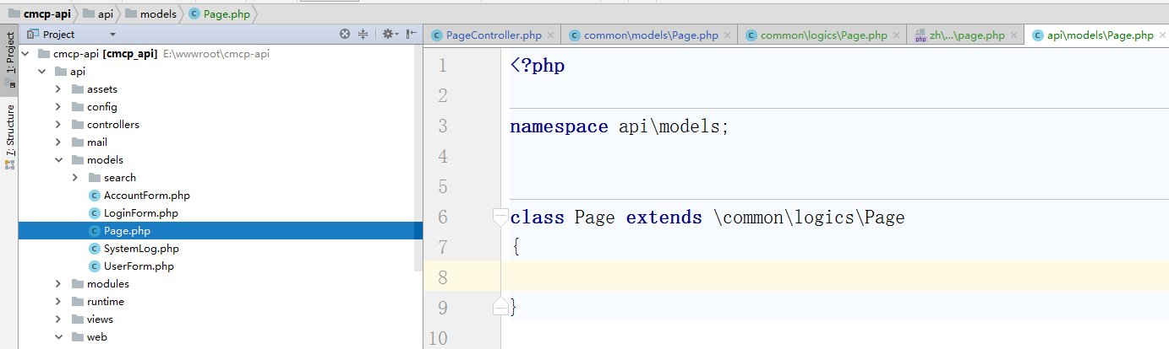Click the code fold marker on line 6
1169x349 pixels.
click(500, 217)
